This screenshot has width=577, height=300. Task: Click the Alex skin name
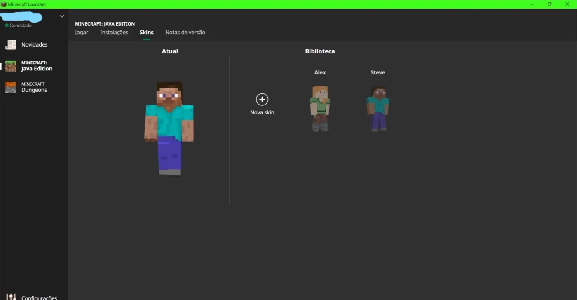point(320,72)
